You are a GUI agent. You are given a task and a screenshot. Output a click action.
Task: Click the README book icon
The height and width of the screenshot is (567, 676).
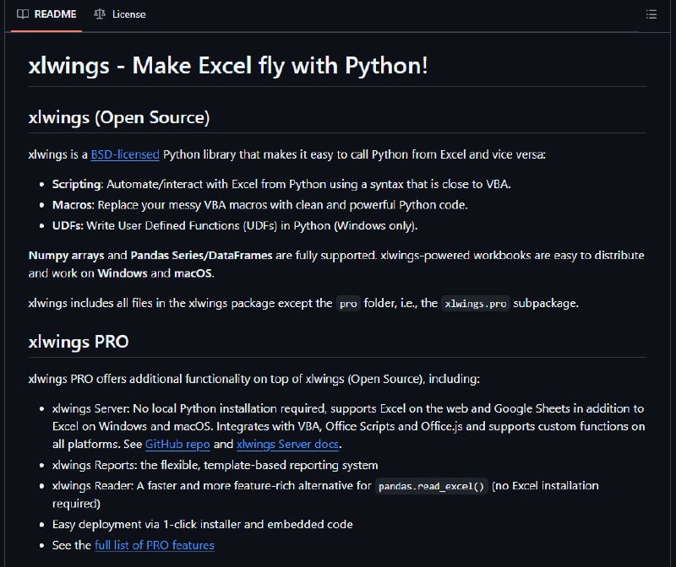tap(23, 14)
